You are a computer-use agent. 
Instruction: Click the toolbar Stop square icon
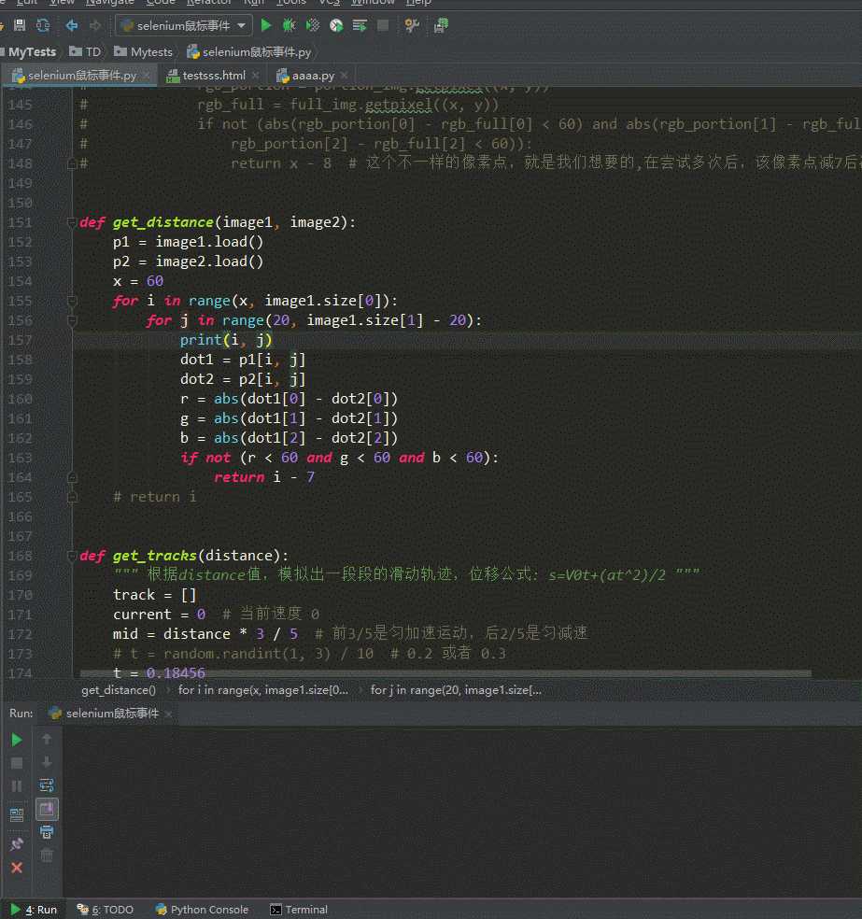pyautogui.click(x=383, y=25)
